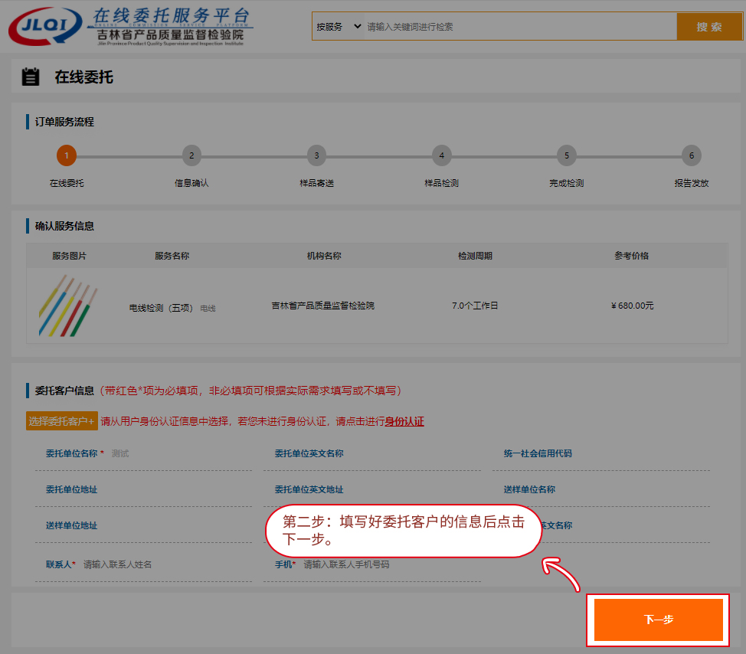Screen dimensions: 746x654
Task: Click the JLQI logo icon
Action: point(44,27)
